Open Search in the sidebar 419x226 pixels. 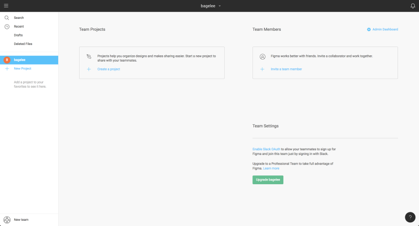coord(19,18)
